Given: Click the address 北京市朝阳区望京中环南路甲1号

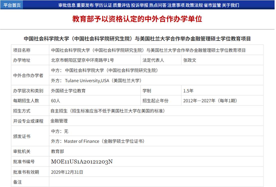Looking at the screenshot, I should click(83, 60).
